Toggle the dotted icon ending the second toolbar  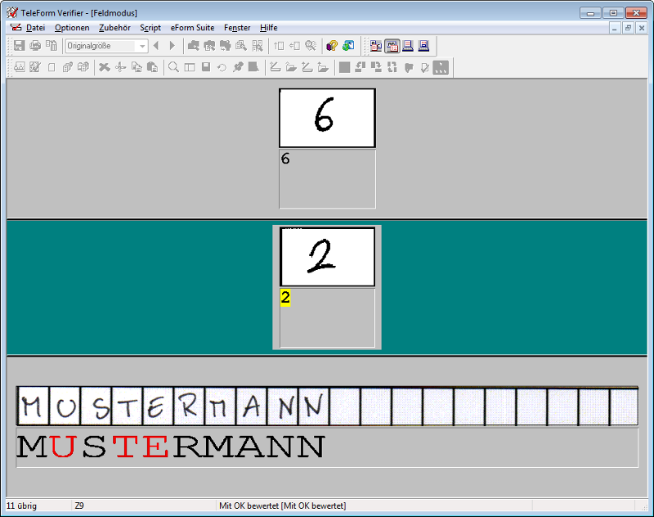pyautogui.click(x=441, y=67)
